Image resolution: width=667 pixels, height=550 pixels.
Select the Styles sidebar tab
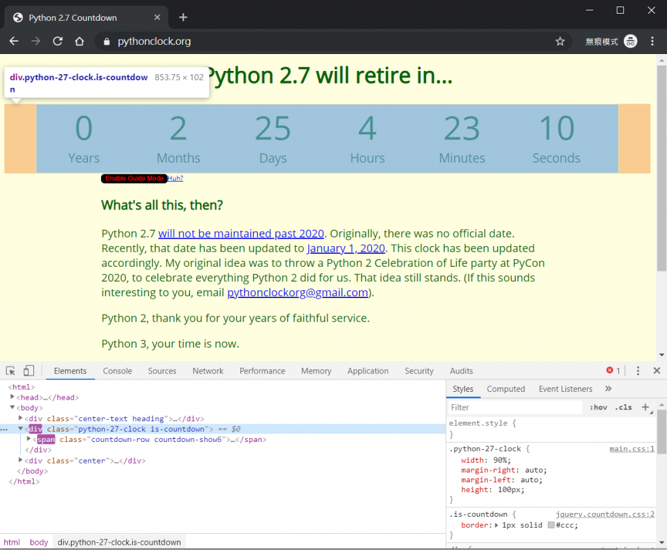[x=463, y=389]
